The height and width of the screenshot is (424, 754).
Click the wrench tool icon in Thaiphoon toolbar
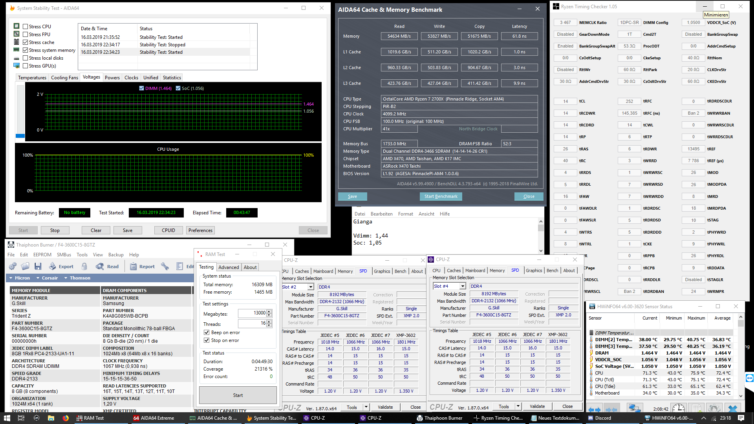pos(165,267)
